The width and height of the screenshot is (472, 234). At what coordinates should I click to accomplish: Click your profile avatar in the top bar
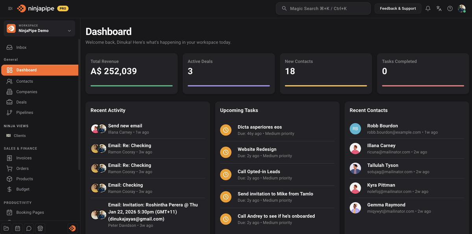462,8
